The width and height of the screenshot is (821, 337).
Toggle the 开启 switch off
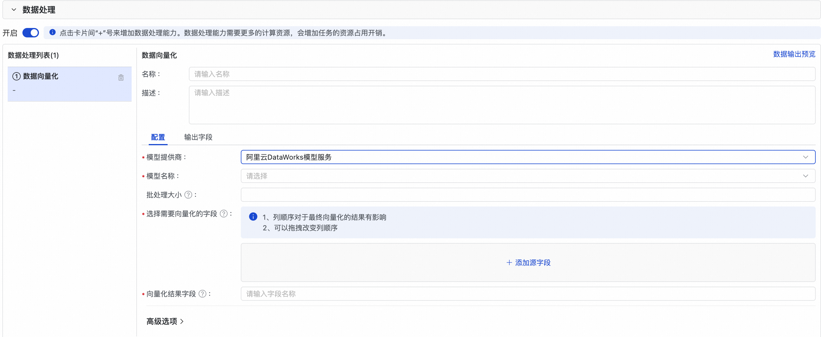click(31, 33)
